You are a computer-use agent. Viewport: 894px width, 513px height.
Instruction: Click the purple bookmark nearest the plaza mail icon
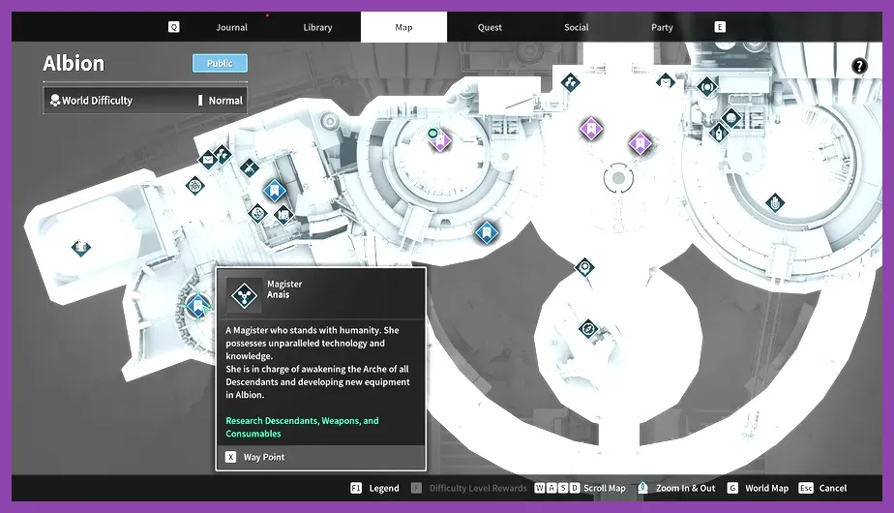coord(640,142)
